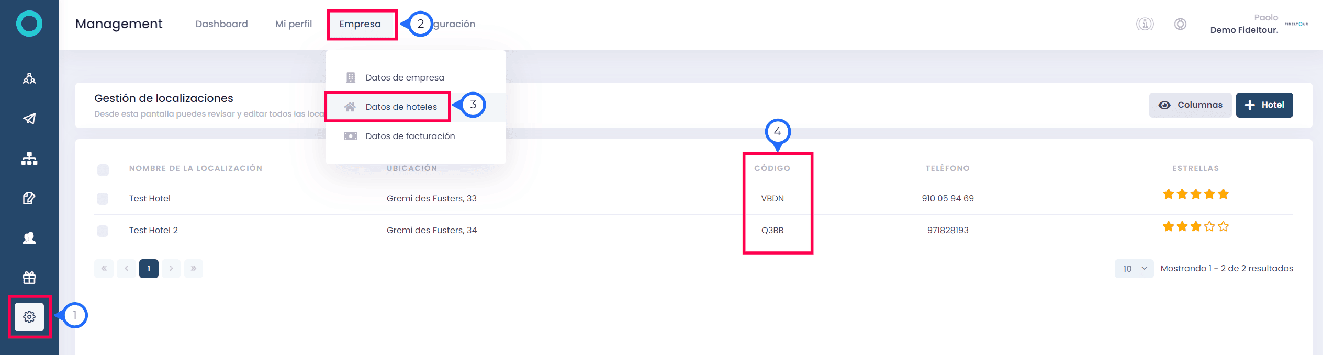Go to pagination page 1

coord(149,268)
